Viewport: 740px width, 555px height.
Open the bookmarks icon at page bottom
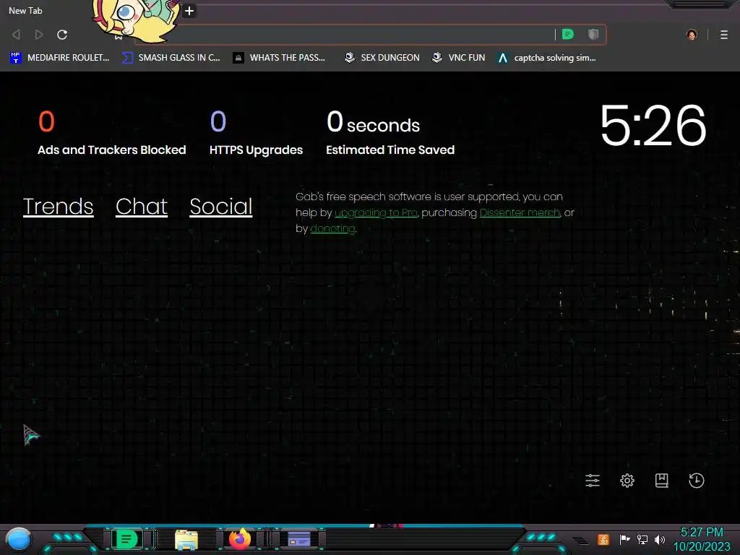pyautogui.click(x=662, y=481)
